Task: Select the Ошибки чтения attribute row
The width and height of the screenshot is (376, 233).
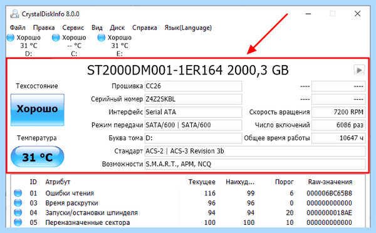Action: point(185,193)
